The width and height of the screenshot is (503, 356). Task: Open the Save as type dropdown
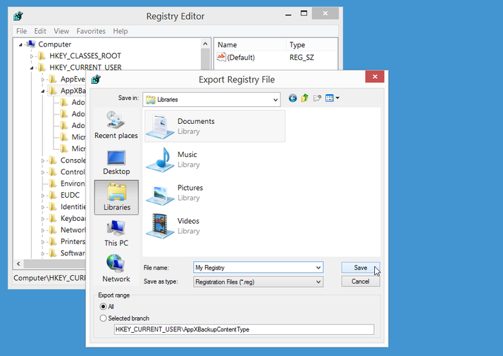coord(318,282)
